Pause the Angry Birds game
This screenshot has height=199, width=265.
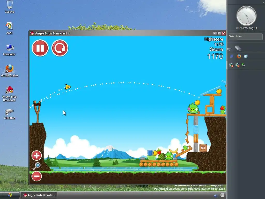[40, 48]
